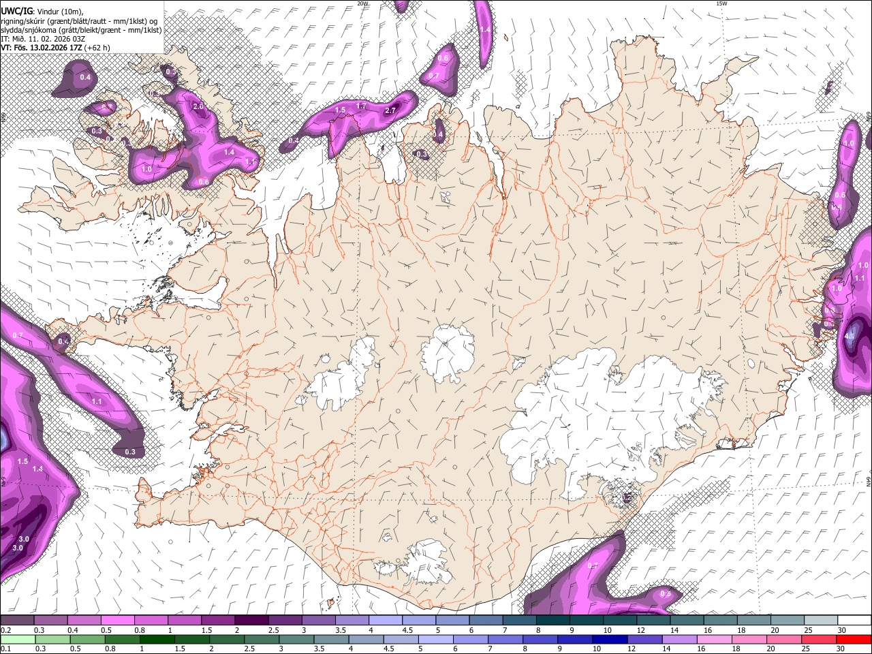Click the '0.1' label in rain legend row

pyautogui.click(x=5, y=649)
